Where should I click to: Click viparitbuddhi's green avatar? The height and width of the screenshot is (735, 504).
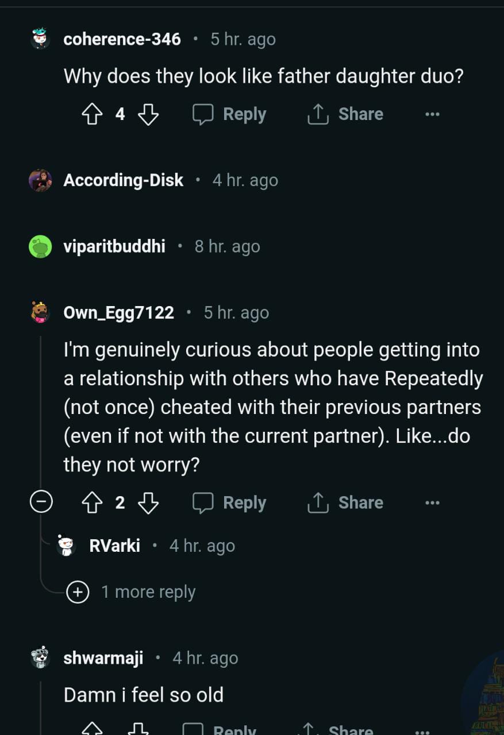40,247
